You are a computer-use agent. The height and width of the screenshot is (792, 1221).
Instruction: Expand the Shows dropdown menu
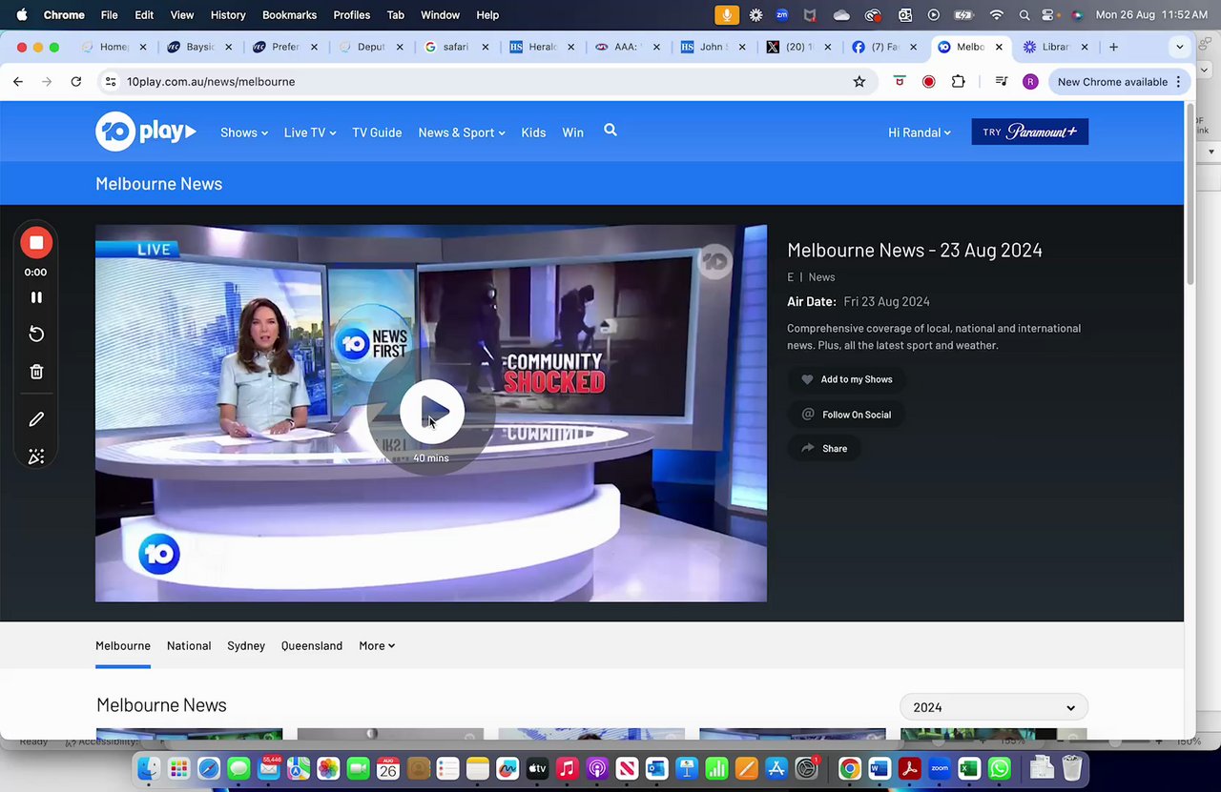pyautogui.click(x=243, y=132)
